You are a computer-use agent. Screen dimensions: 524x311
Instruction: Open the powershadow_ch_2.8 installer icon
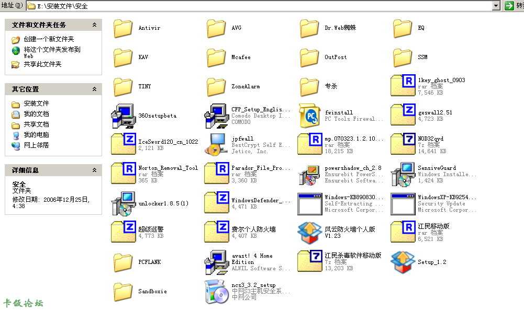(309, 174)
